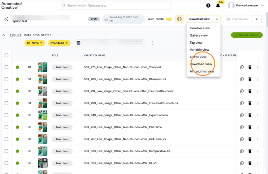Click the user avatar icon
The height and width of the screenshot is (174, 268).
231,6
